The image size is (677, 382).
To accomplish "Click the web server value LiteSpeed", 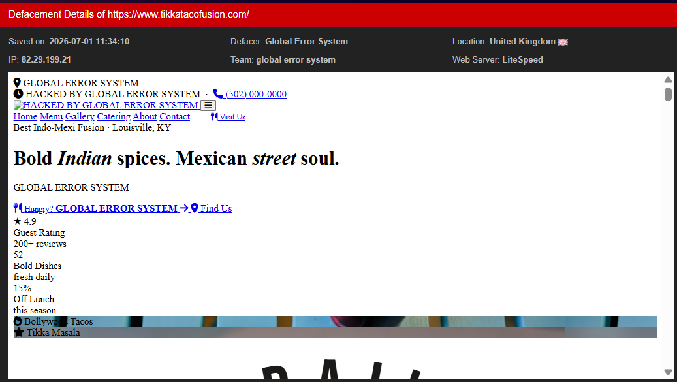I will [522, 59].
